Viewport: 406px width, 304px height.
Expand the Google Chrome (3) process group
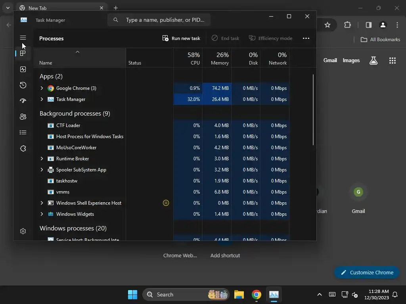42,88
